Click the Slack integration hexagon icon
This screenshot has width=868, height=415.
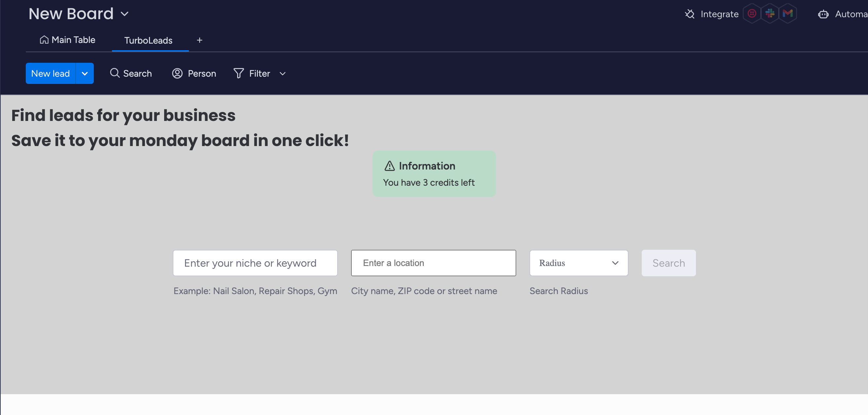pyautogui.click(x=770, y=14)
